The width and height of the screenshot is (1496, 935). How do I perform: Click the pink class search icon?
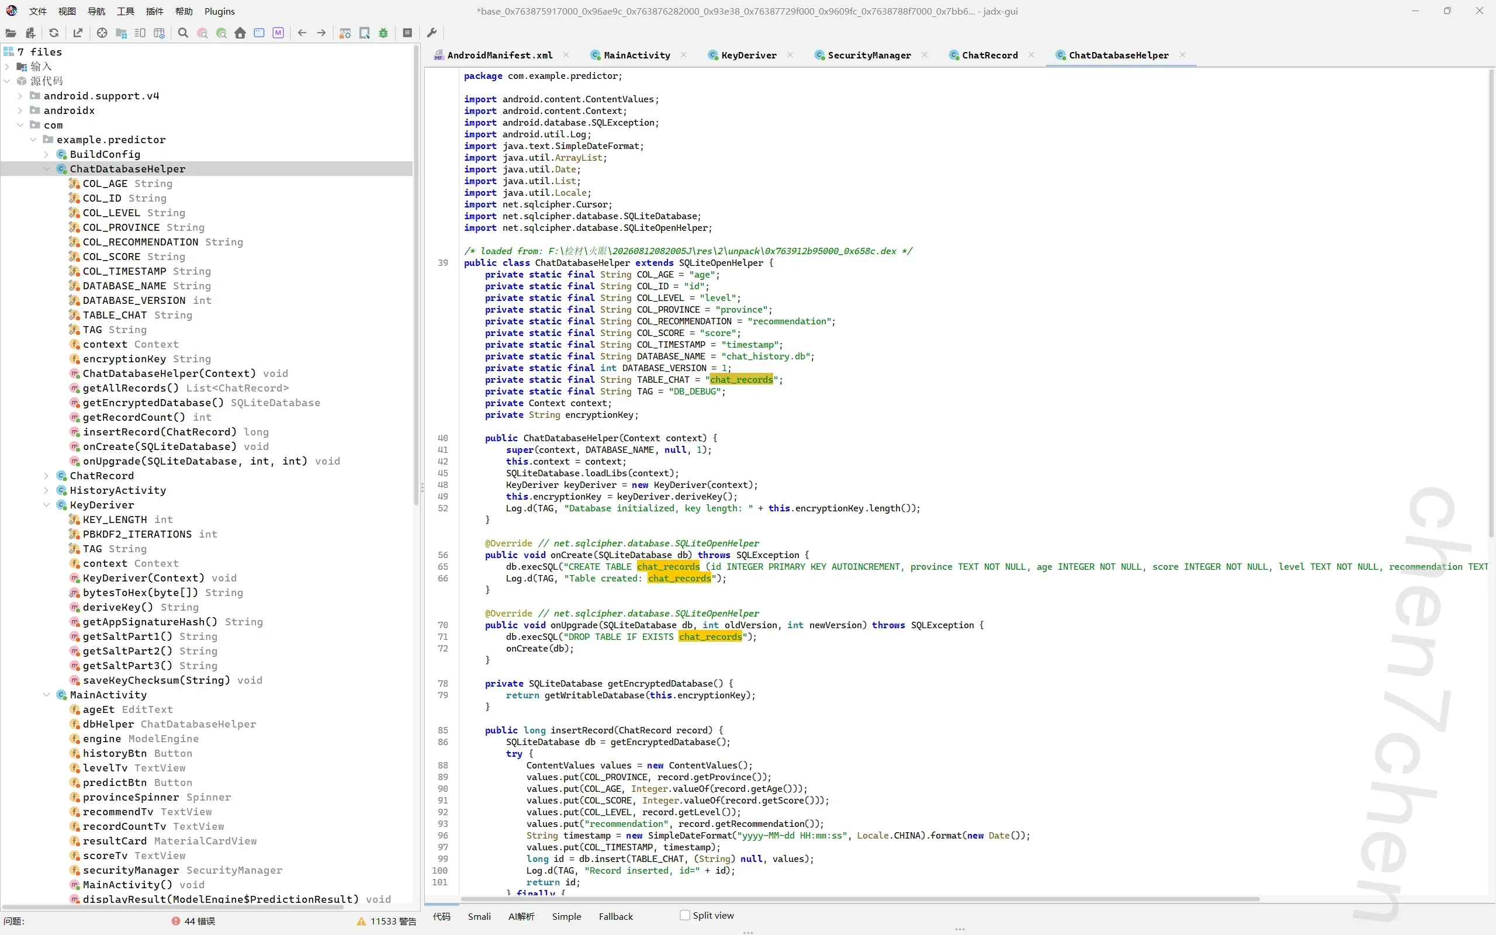(202, 33)
